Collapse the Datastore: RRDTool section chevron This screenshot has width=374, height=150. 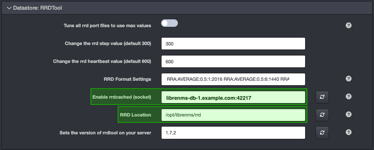9,7
